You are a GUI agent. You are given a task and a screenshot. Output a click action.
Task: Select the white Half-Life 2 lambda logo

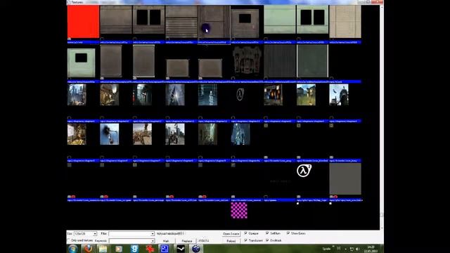pyautogui.click(x=304, y=171)
